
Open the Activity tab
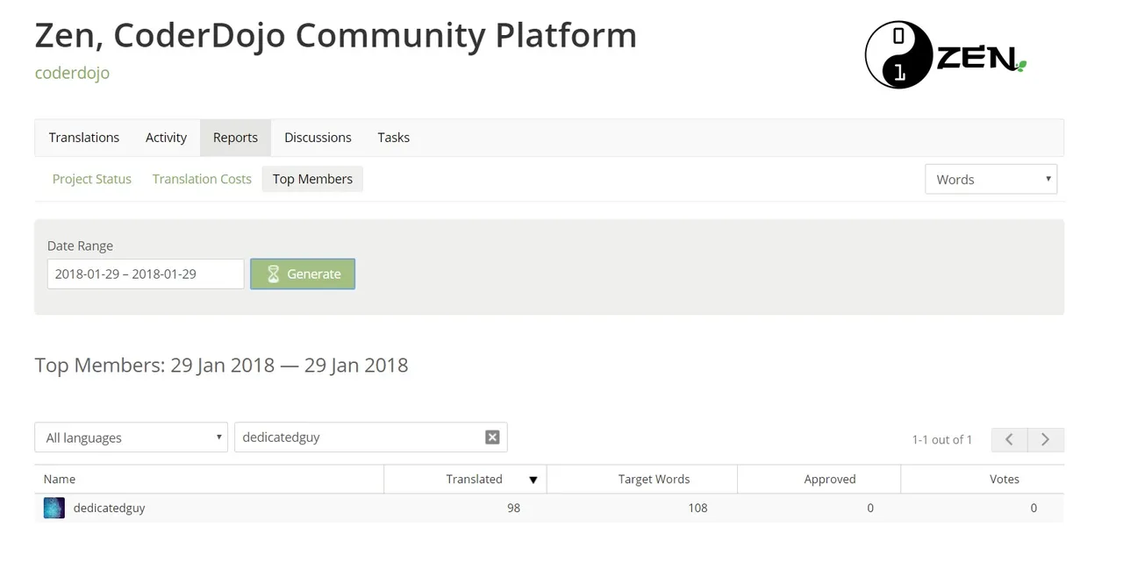coord(166,138)
